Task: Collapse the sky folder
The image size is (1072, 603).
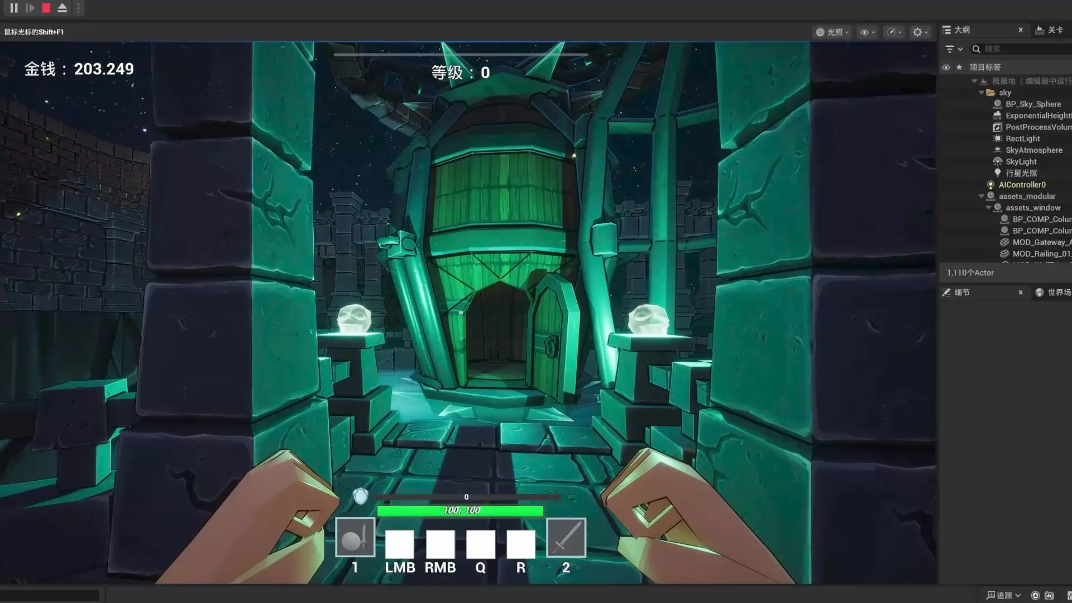Action: point(982,93)
